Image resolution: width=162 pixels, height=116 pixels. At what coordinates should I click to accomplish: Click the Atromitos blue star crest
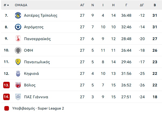18,27
